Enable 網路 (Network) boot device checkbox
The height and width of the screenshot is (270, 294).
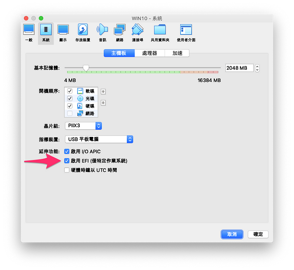point(70,113)
